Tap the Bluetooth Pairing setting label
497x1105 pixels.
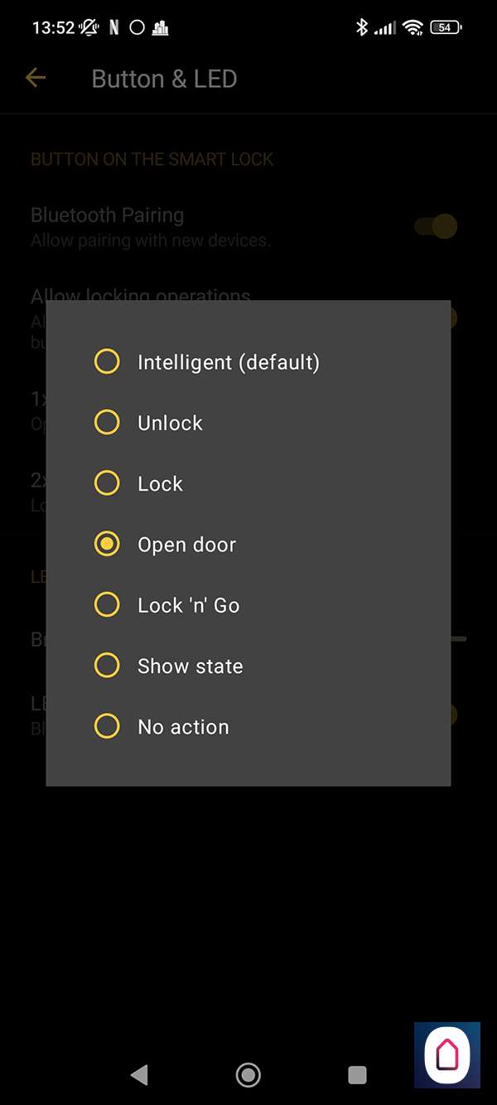point(108,216)
